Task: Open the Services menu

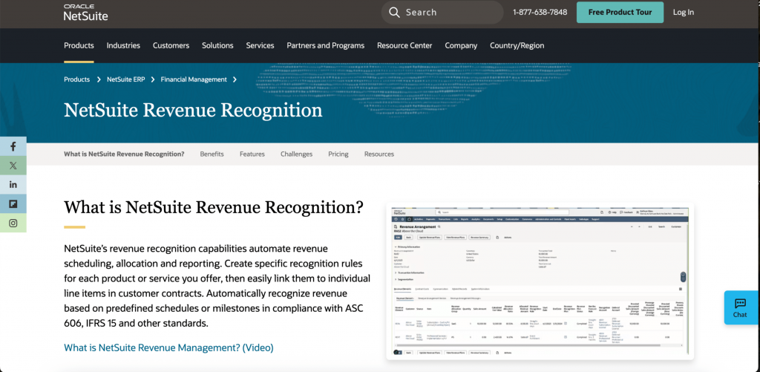Action: pos(261,45)
